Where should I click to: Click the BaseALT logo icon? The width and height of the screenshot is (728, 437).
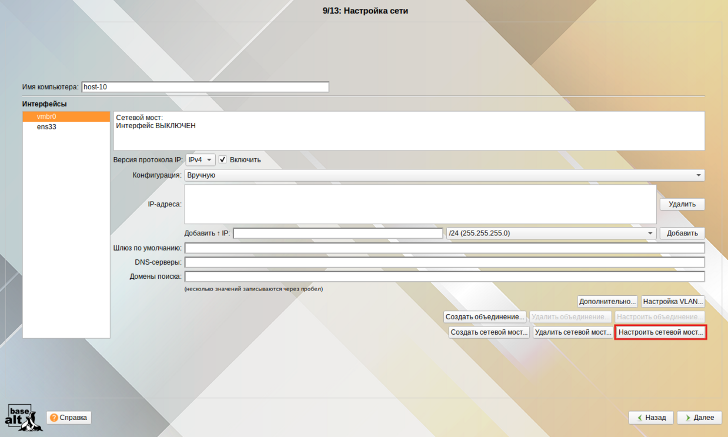(x=20, y=417)
